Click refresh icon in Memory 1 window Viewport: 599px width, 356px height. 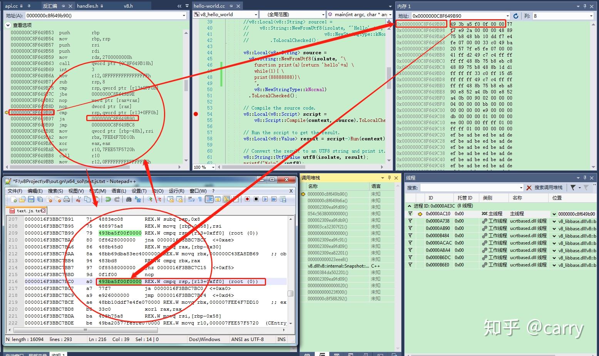pos(516,16)
